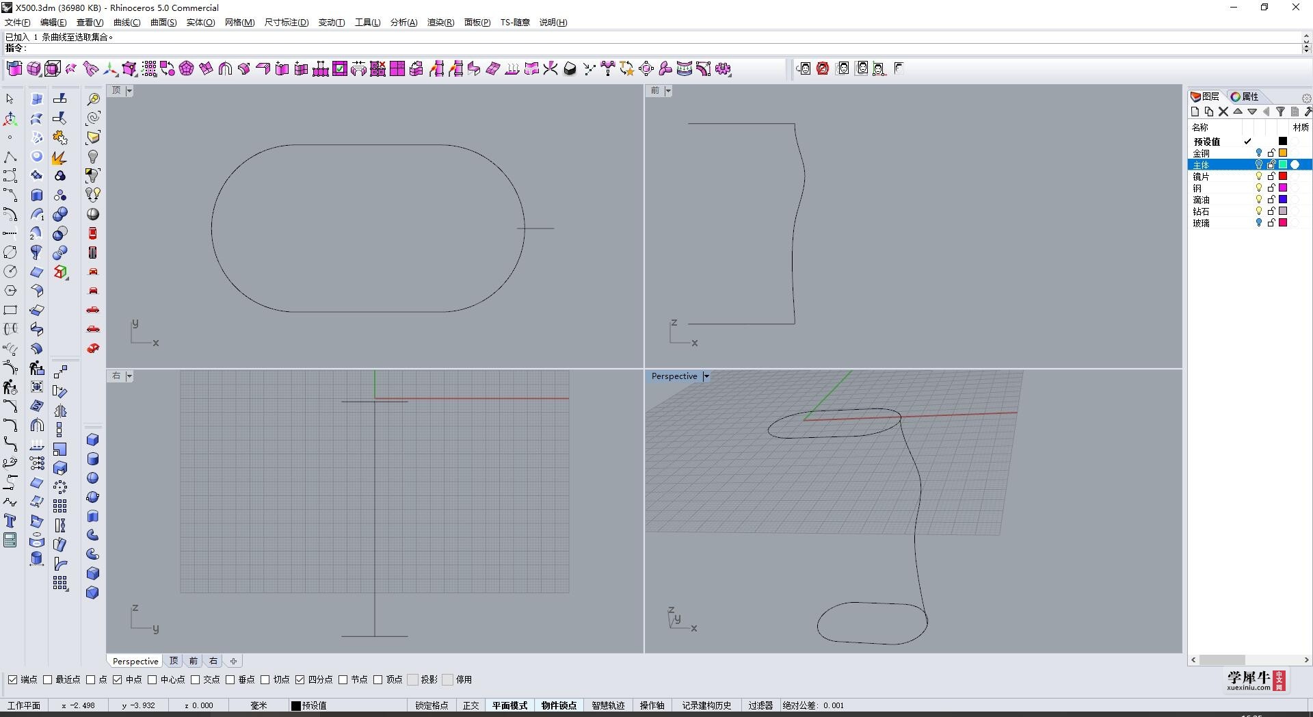Enable the 中心点 osnap checkbox
This screenshot has width=1313, height=717.
[x=152, y=679]
